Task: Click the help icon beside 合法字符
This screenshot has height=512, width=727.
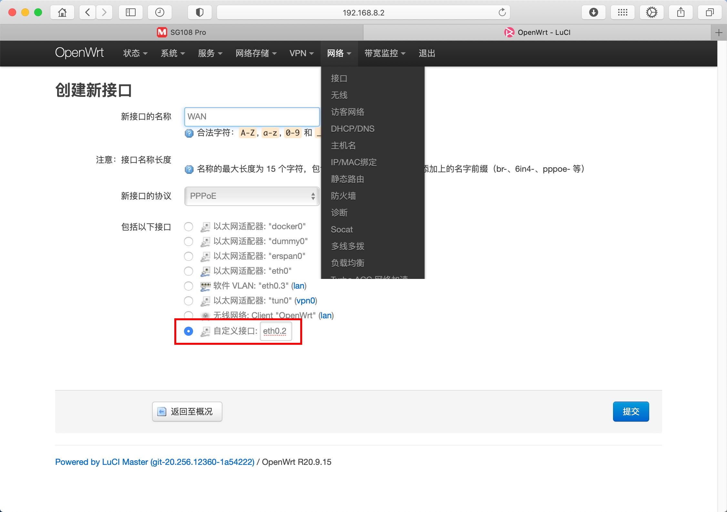Action: [x=189, y=133]
